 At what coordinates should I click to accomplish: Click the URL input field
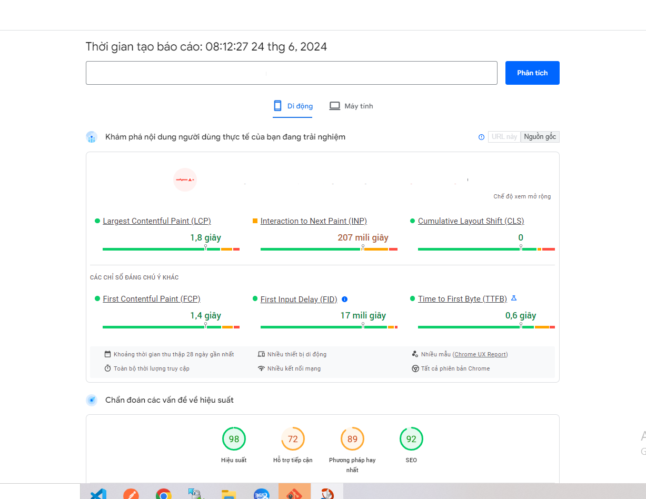click(291, 73)
